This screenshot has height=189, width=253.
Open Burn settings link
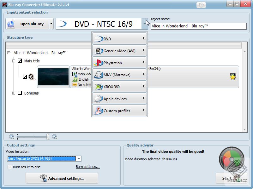click(88, 167)
